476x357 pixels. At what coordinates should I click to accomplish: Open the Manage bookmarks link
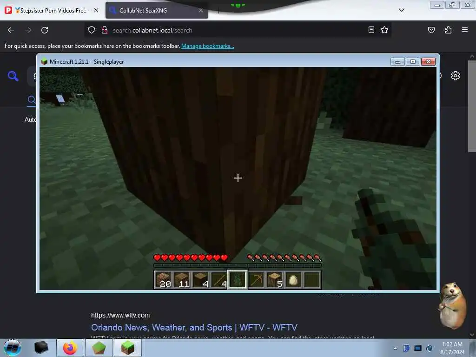[x=208, y=46]
